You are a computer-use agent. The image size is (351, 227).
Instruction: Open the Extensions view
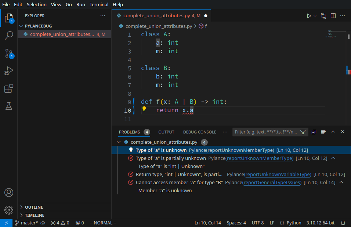point(9,88)
